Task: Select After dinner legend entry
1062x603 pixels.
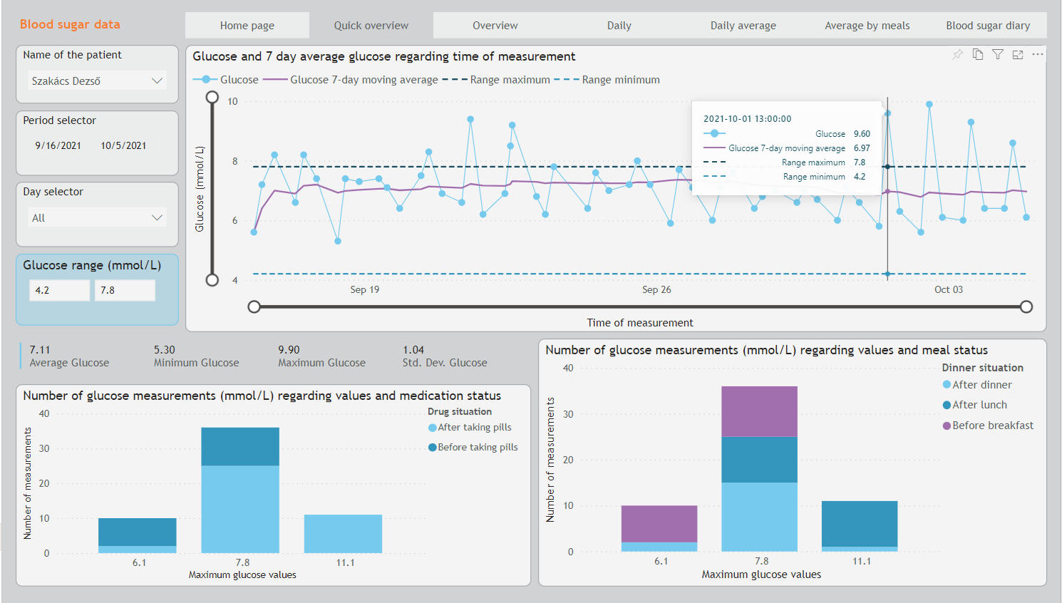Action: point(977,385)
